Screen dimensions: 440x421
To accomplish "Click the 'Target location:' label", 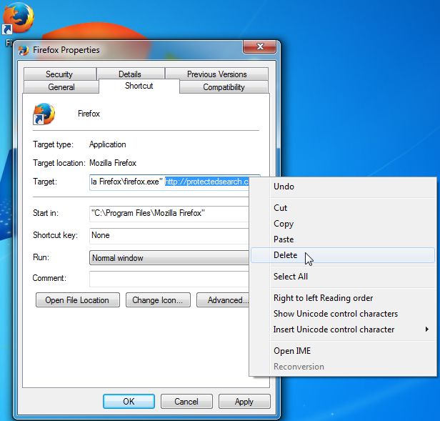I will tap(59, 163).
